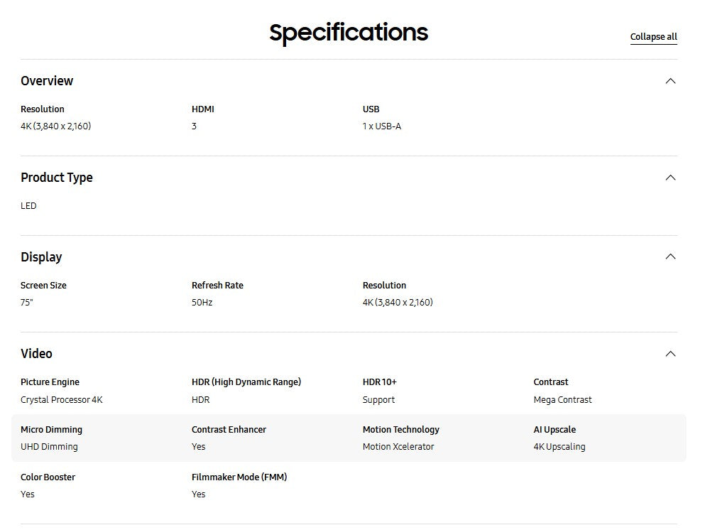Select the AI Upscale label
The height and width of the screenshot is (530, 710).
click(555, 430)
